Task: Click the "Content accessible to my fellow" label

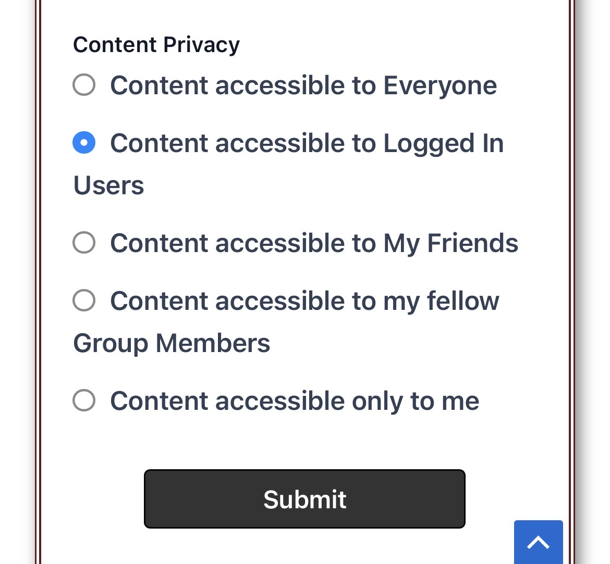Action: [304, 301]
